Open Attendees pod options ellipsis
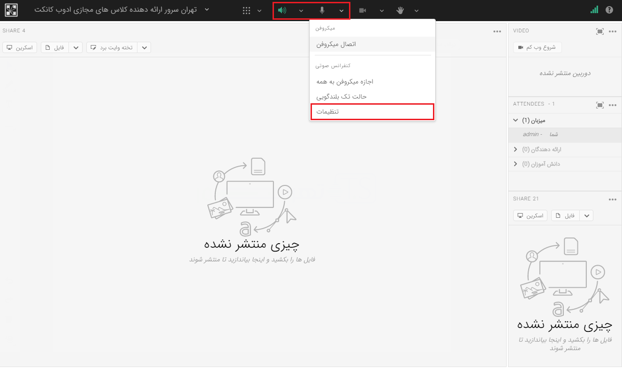The width and height of the screenshot is (622, 368). click(x=612, y=105)
